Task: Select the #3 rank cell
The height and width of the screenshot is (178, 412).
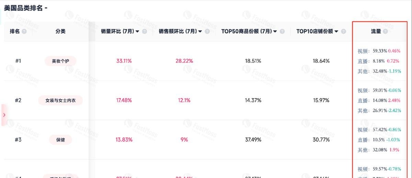Action: tap(18, 140)
